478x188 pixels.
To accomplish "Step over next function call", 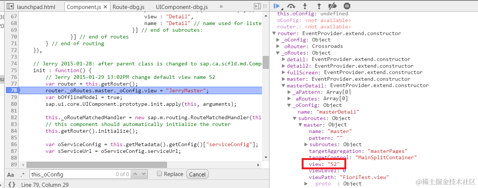I will coord(291,6).
